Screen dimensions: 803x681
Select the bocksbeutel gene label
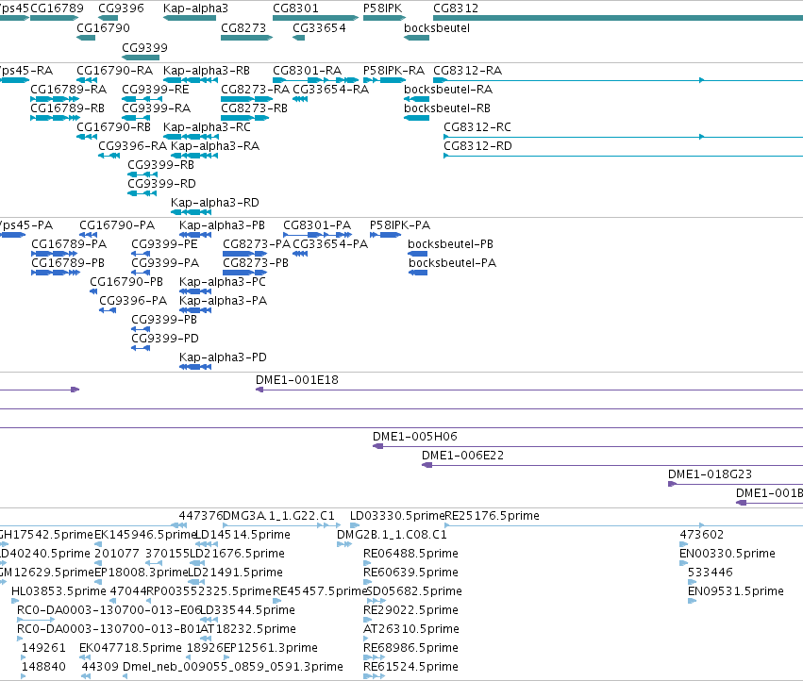click(437, 27)
